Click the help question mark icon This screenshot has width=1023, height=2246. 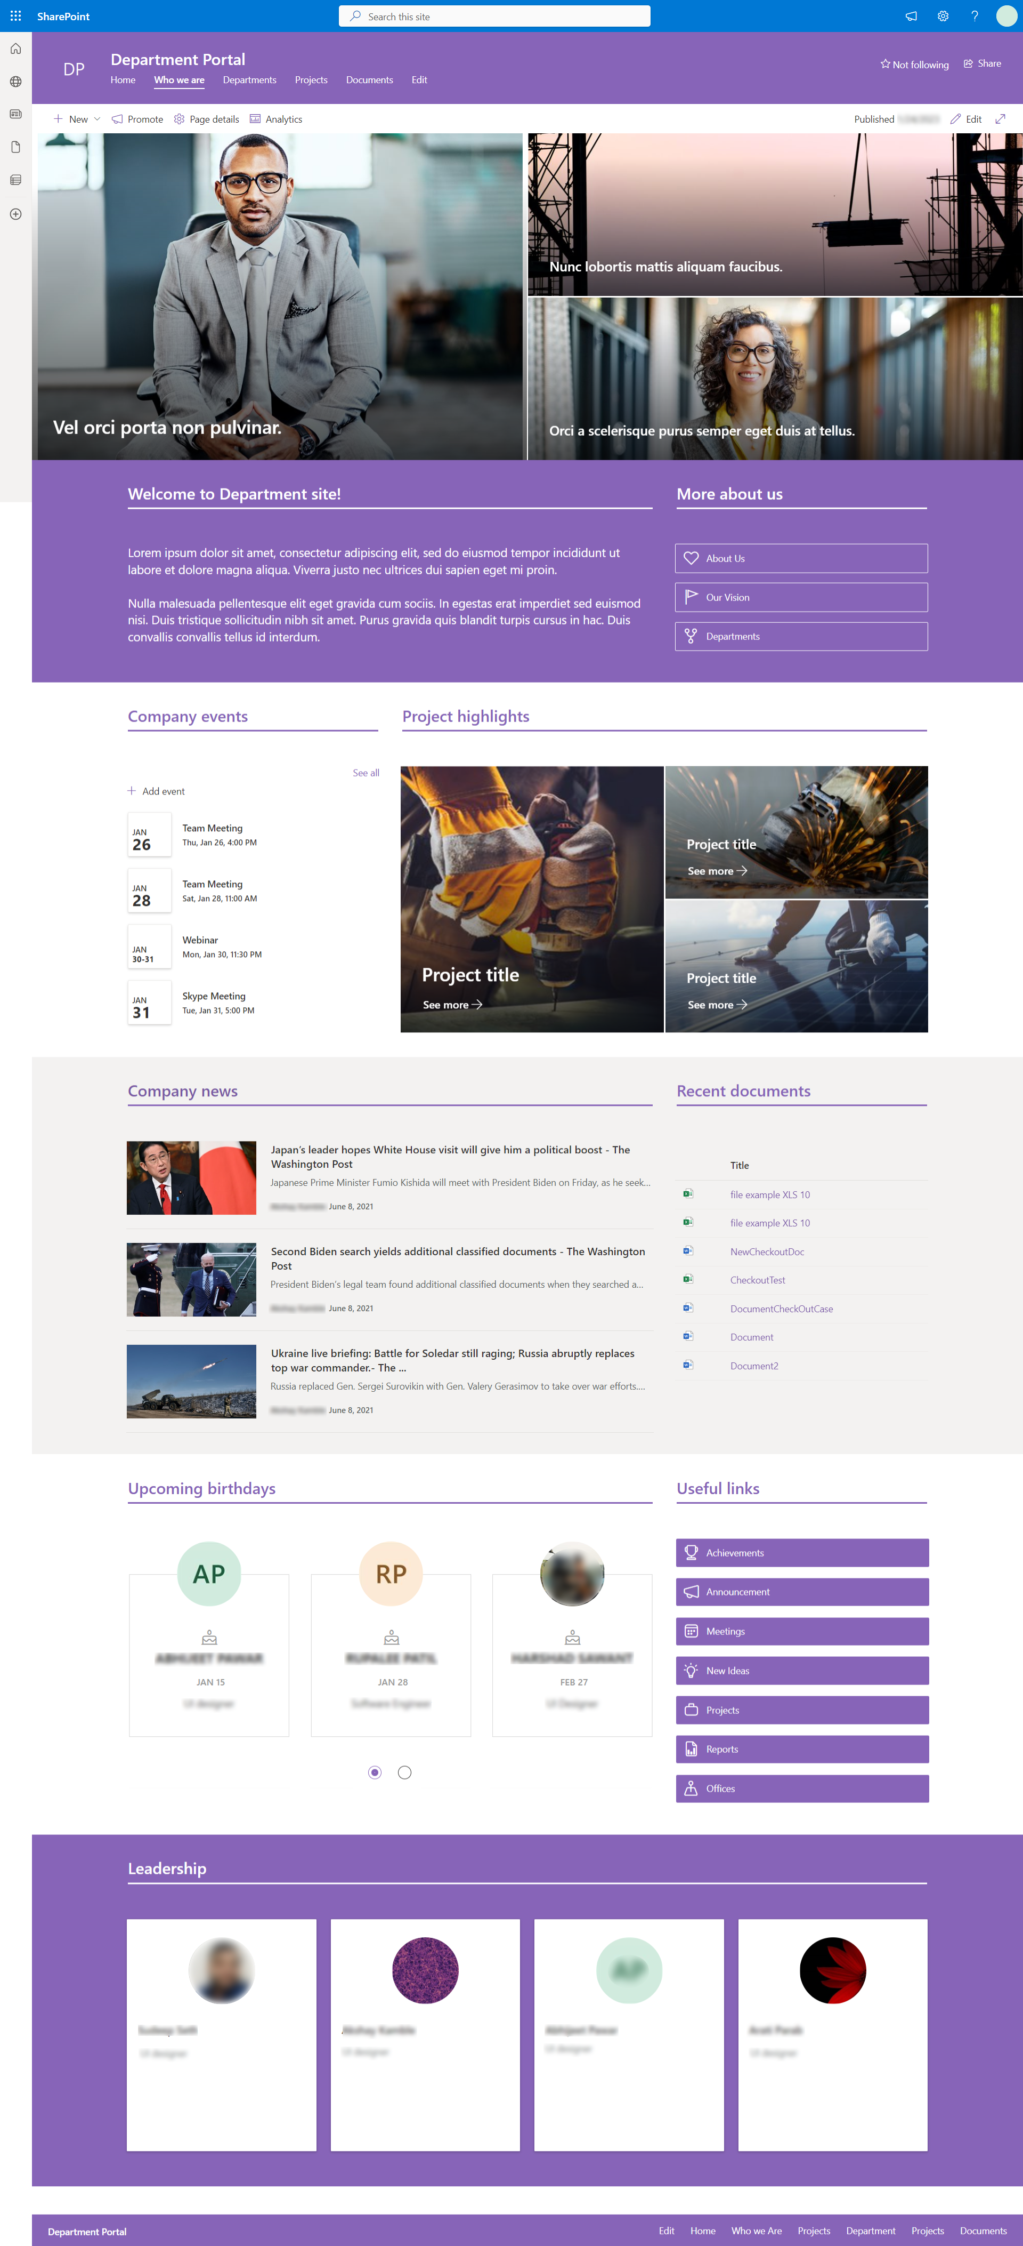pyautogui.click(x=974, y=15)
